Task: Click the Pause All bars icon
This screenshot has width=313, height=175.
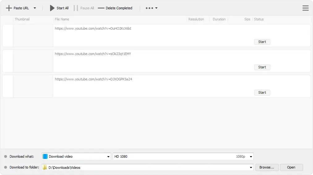Action: [x=76, y=8]
